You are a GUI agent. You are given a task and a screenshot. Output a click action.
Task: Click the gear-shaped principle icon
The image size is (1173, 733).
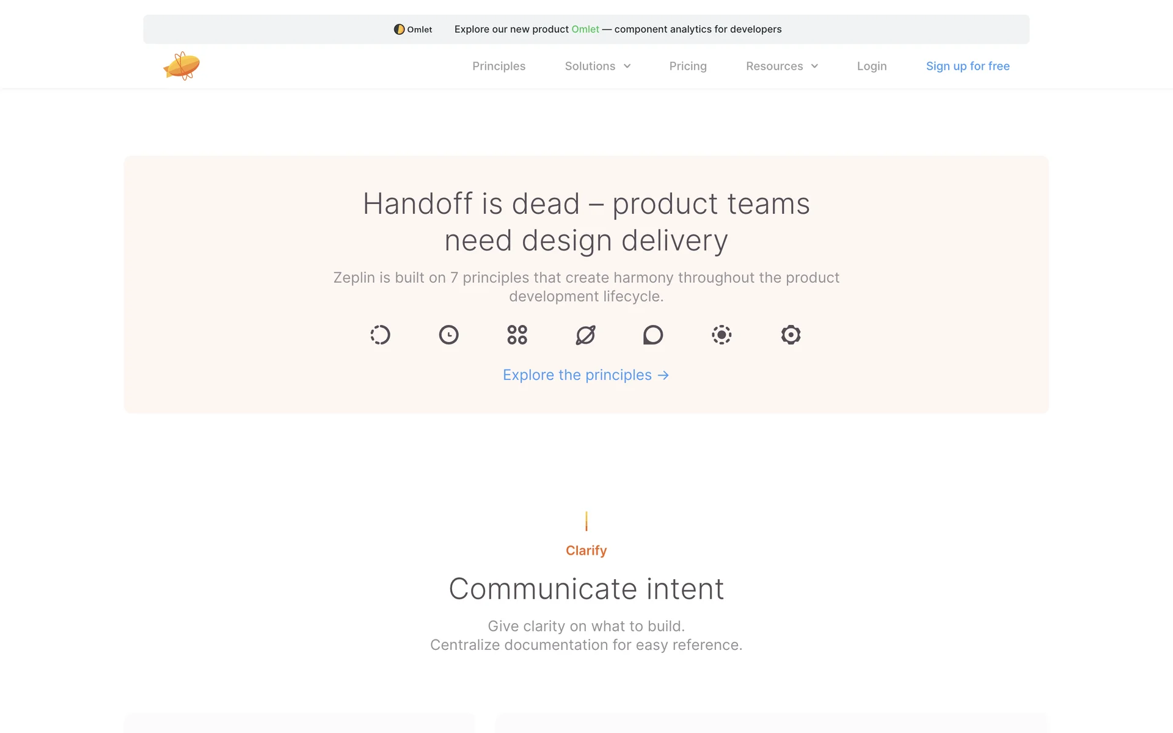pyautogui.click(x=791, y=335)
